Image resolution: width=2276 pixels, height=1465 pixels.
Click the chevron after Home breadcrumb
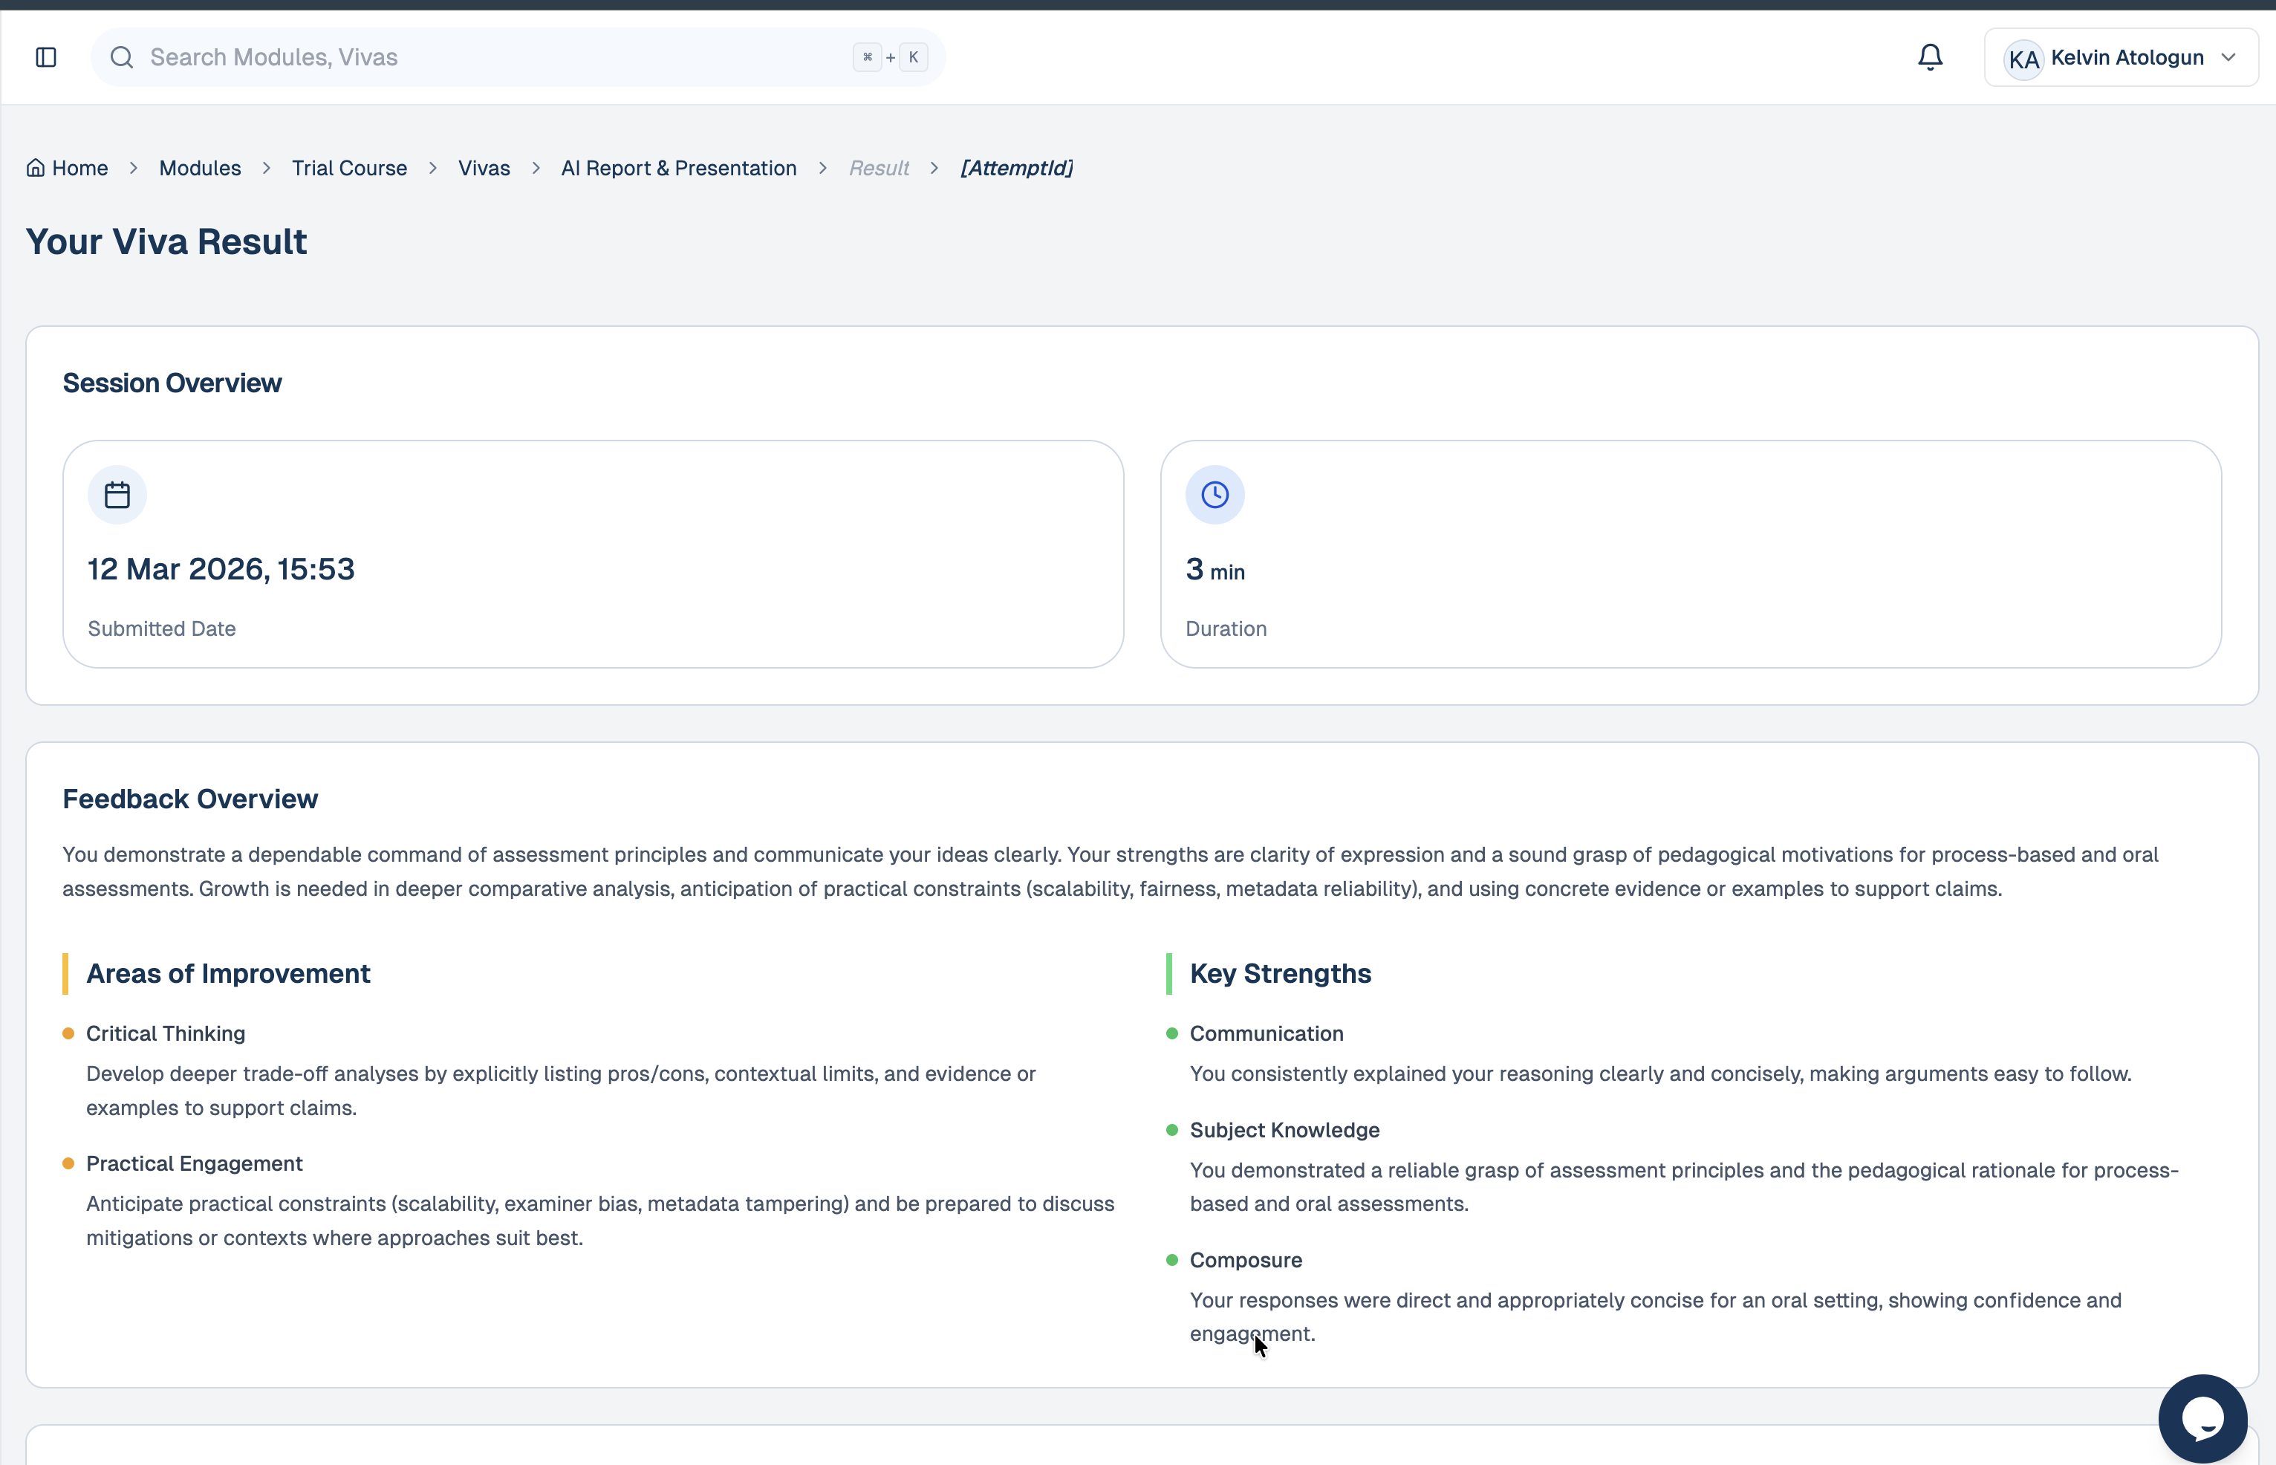(x=134, y=169)
